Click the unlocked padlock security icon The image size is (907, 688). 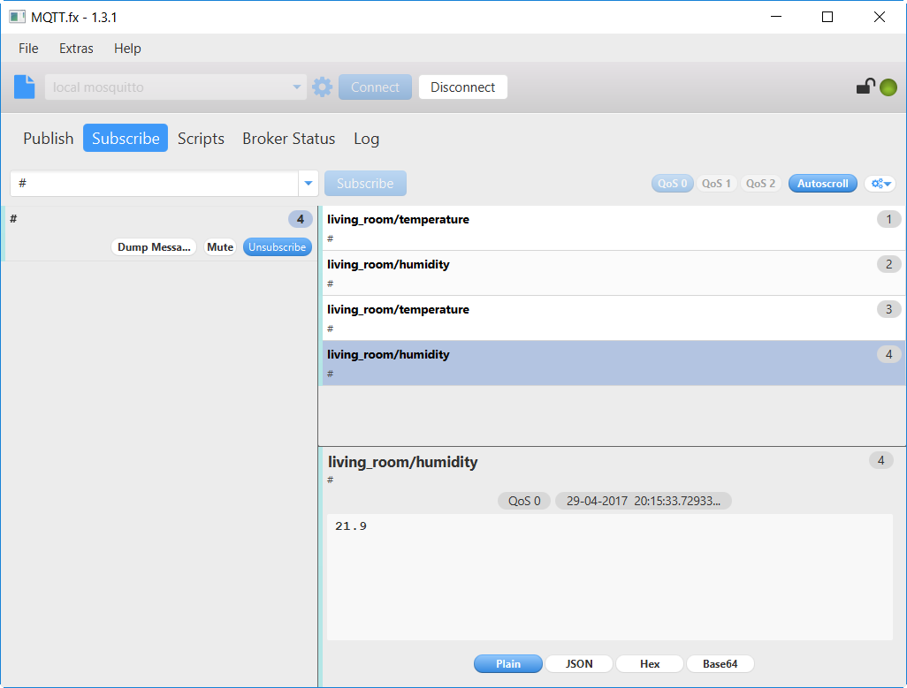[x=865, y=86]
